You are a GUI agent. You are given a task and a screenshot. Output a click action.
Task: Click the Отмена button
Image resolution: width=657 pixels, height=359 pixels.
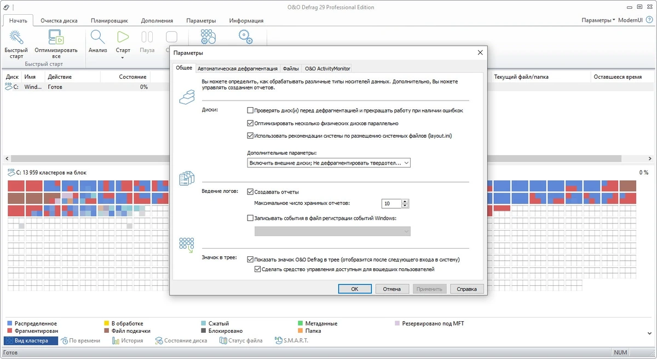(x=392, y=289)
